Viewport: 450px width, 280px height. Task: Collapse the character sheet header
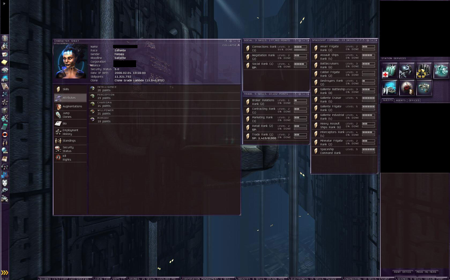[231, 45]
